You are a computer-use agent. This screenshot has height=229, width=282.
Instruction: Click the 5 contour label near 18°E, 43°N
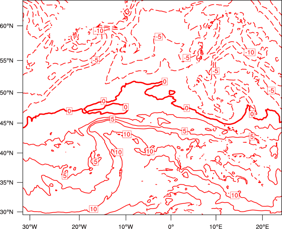252,137
